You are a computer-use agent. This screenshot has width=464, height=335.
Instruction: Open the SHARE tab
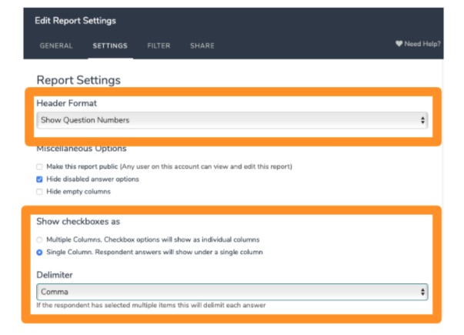[x=202, y=45]
